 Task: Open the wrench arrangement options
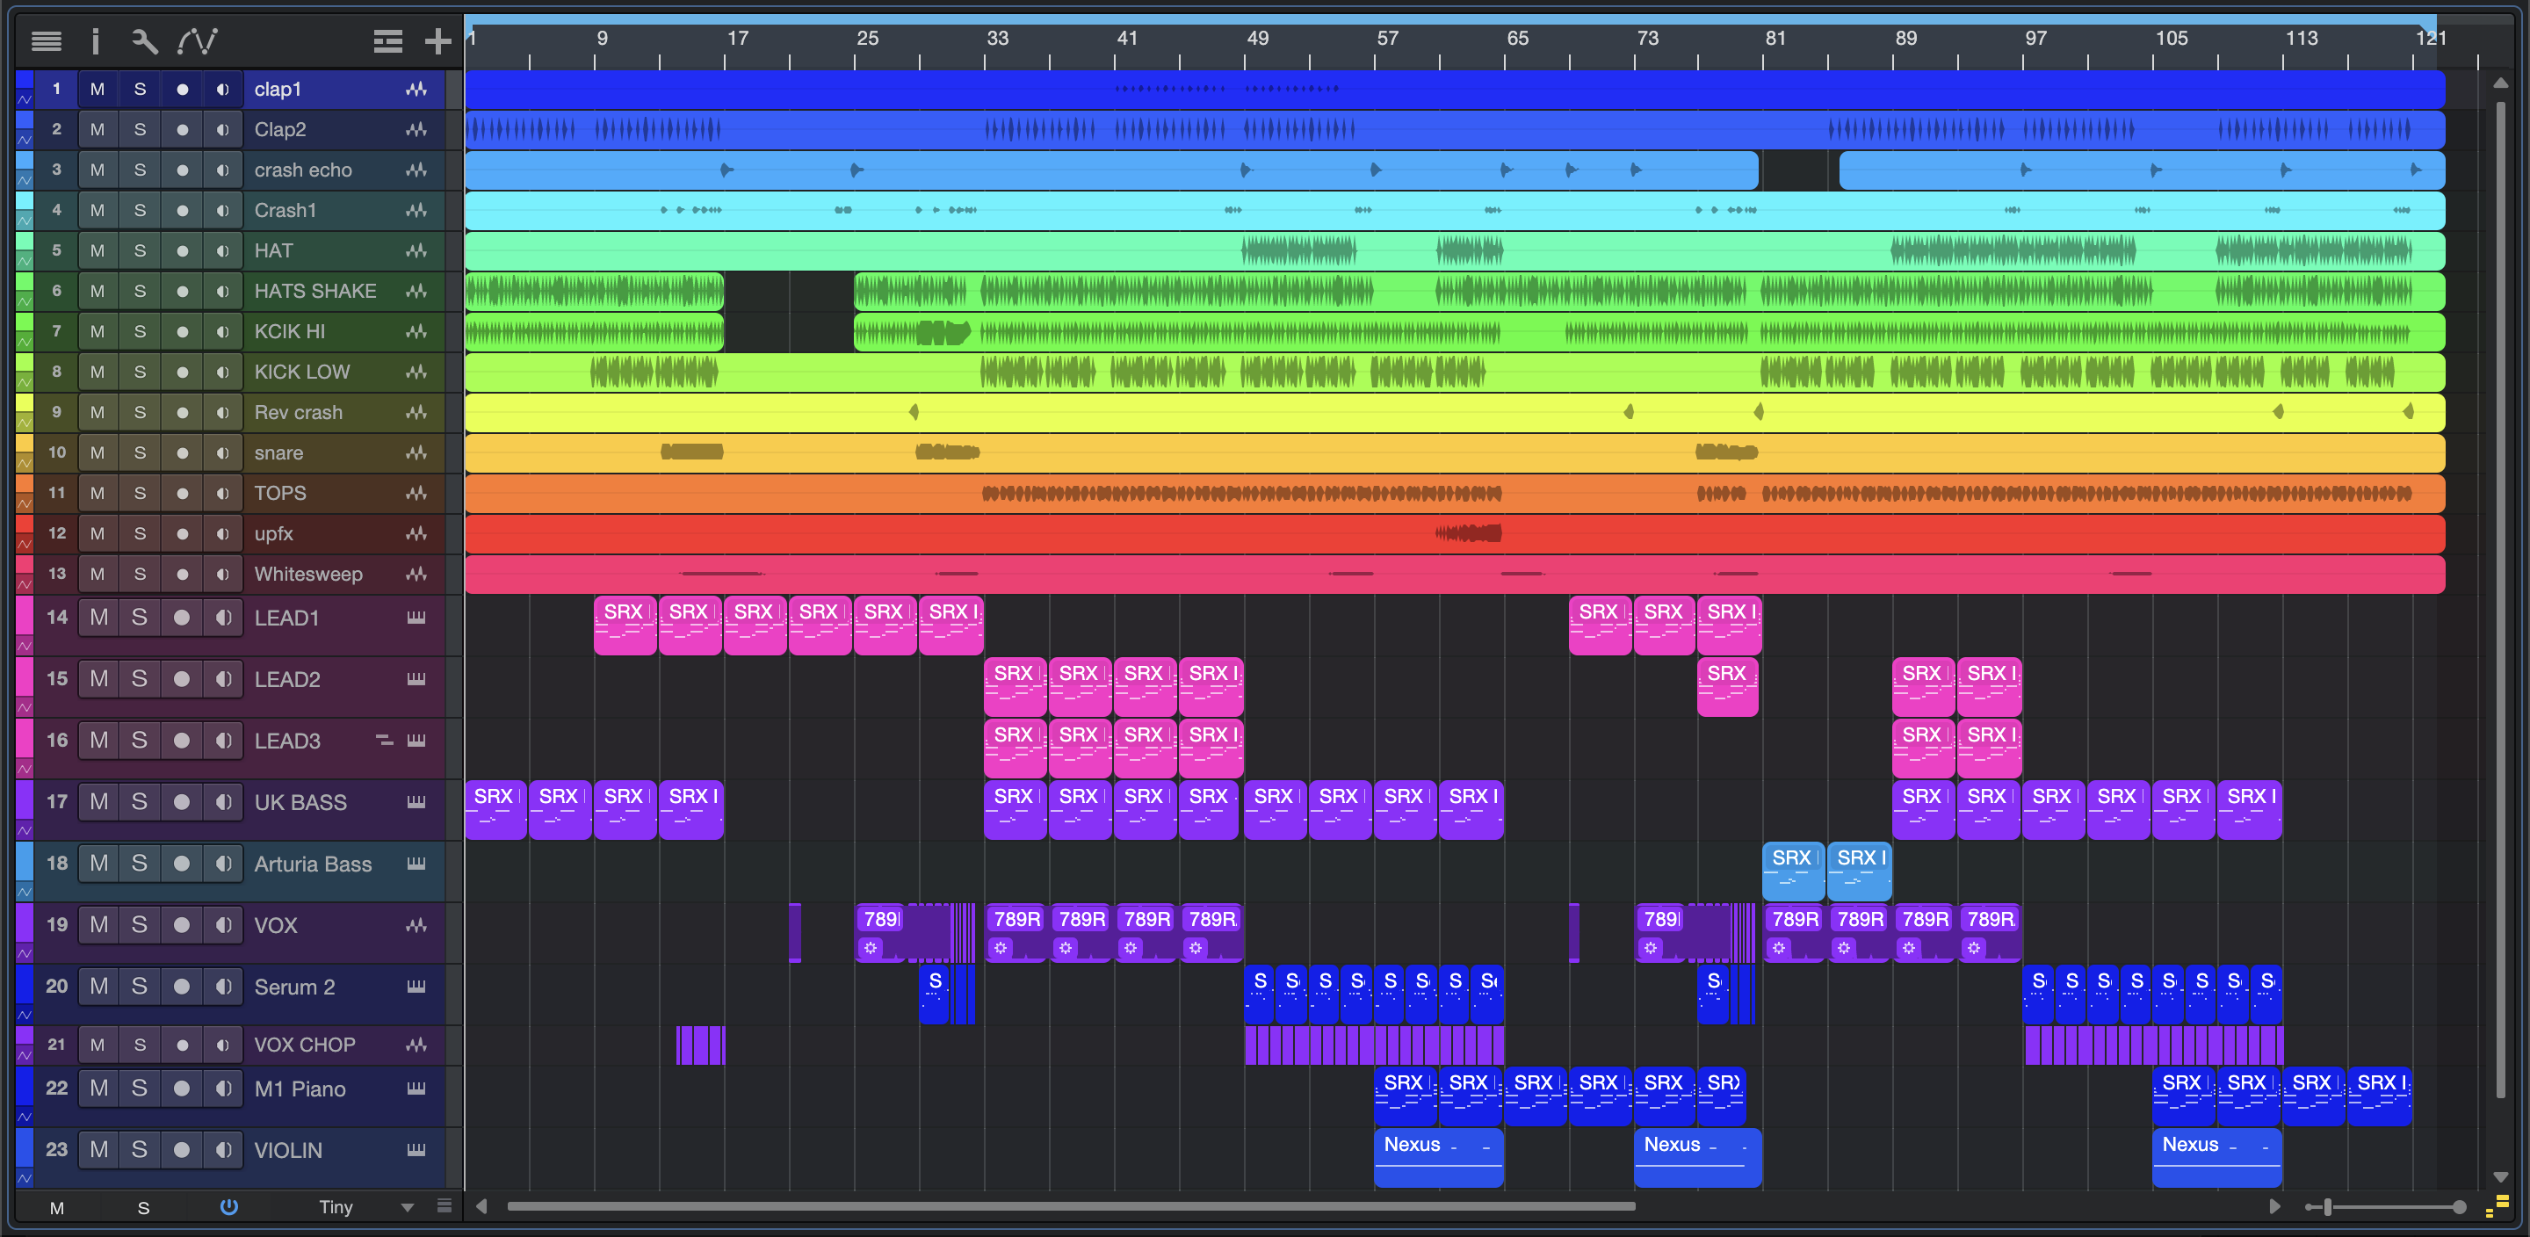point(144,40)
